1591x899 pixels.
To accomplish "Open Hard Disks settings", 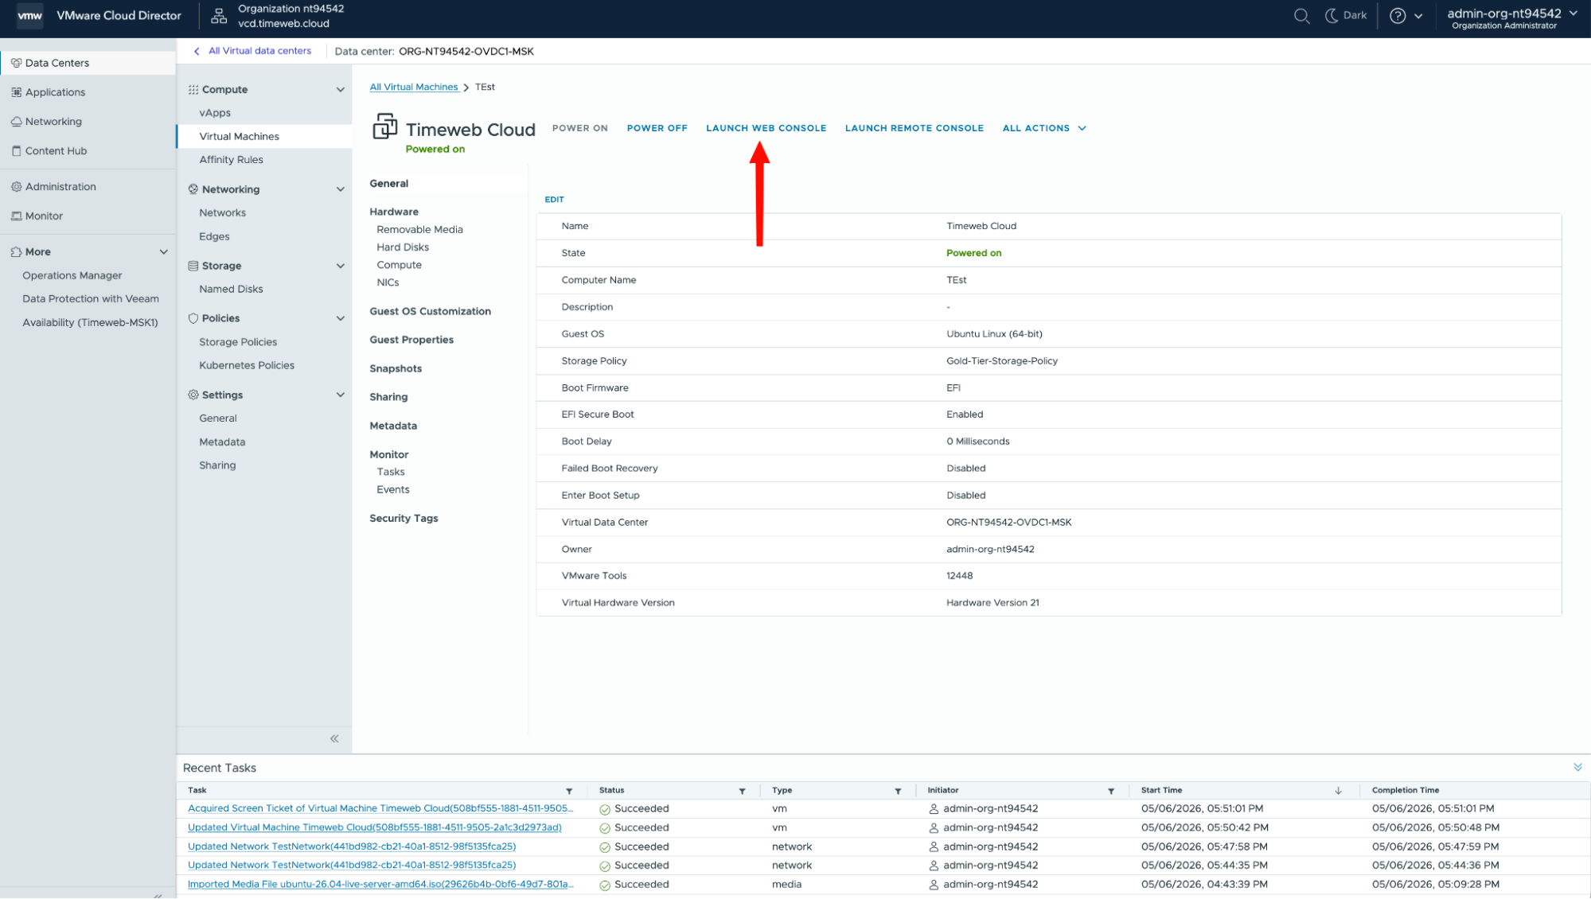I will click(x=403, y=247).
